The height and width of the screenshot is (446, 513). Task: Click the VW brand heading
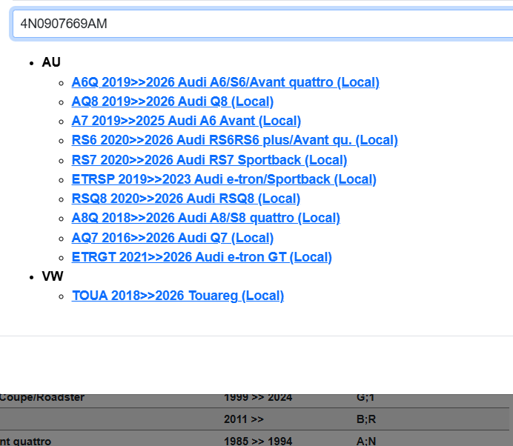(53, 276)
